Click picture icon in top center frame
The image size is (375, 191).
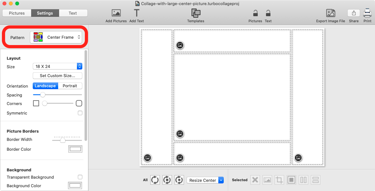click(x=180, y=45)
